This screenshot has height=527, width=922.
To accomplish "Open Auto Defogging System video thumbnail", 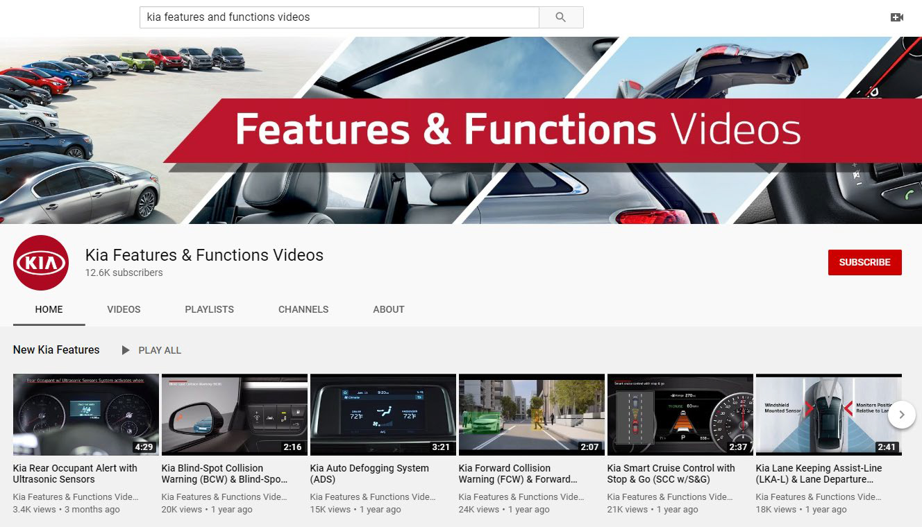I will point(383,415).
